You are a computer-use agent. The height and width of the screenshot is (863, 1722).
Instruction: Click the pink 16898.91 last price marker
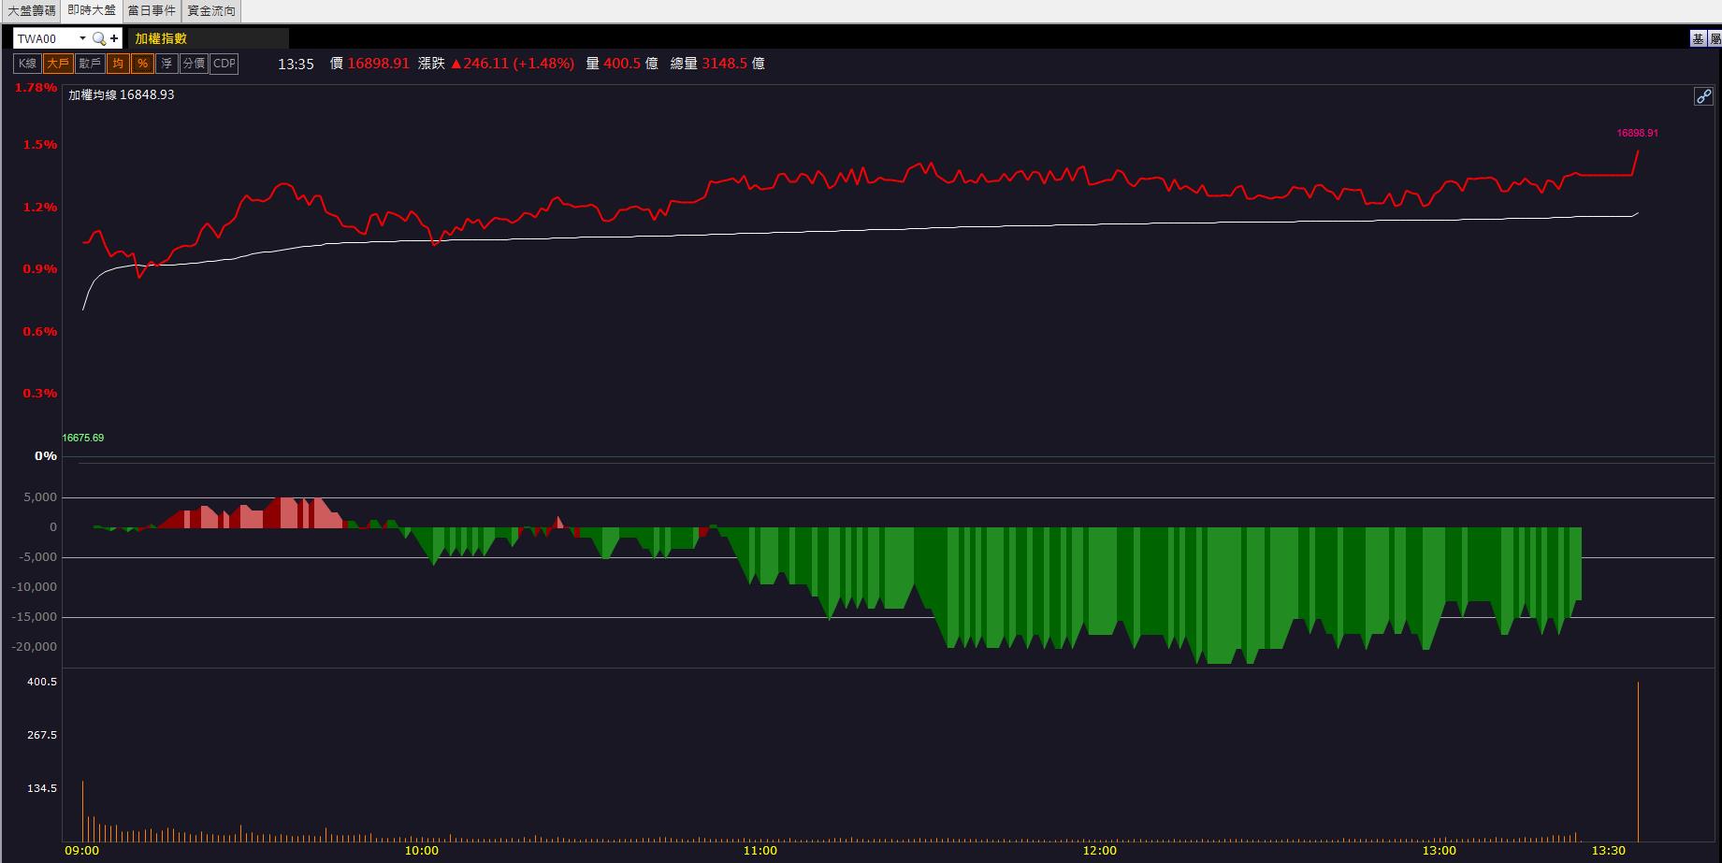1637,133
